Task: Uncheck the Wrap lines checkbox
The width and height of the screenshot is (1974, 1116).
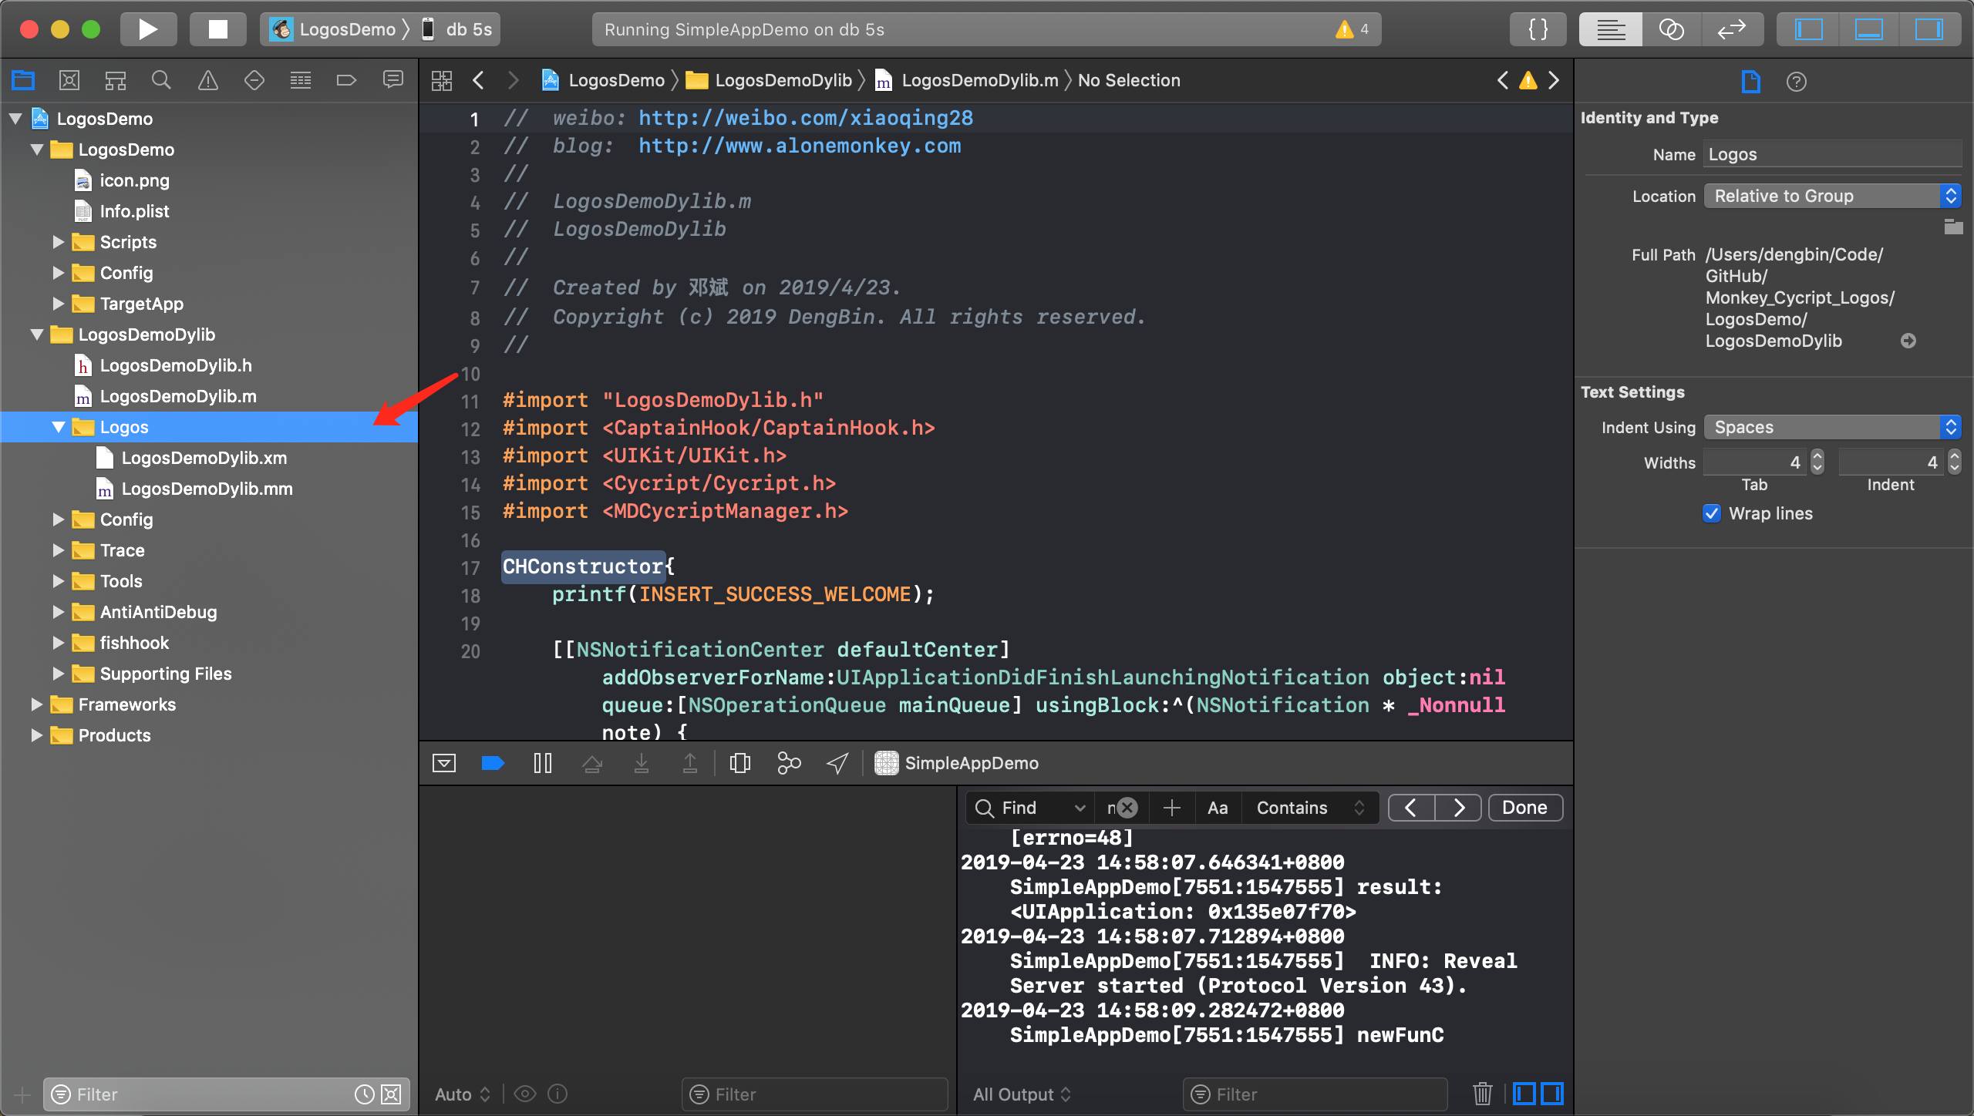Action: click(x=1712, y=513)
